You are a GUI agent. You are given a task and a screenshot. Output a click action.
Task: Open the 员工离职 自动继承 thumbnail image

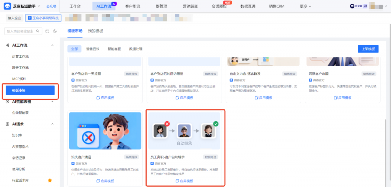(184, 131)
